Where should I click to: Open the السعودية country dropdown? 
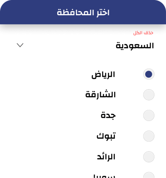pos(83,45)
